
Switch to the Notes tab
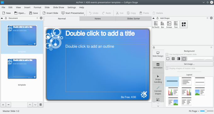coord(98,19)
